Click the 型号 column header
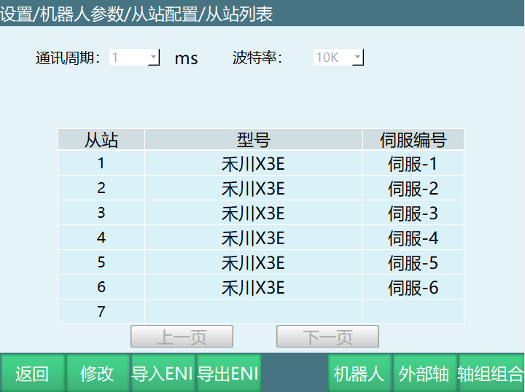 [253, 140]
